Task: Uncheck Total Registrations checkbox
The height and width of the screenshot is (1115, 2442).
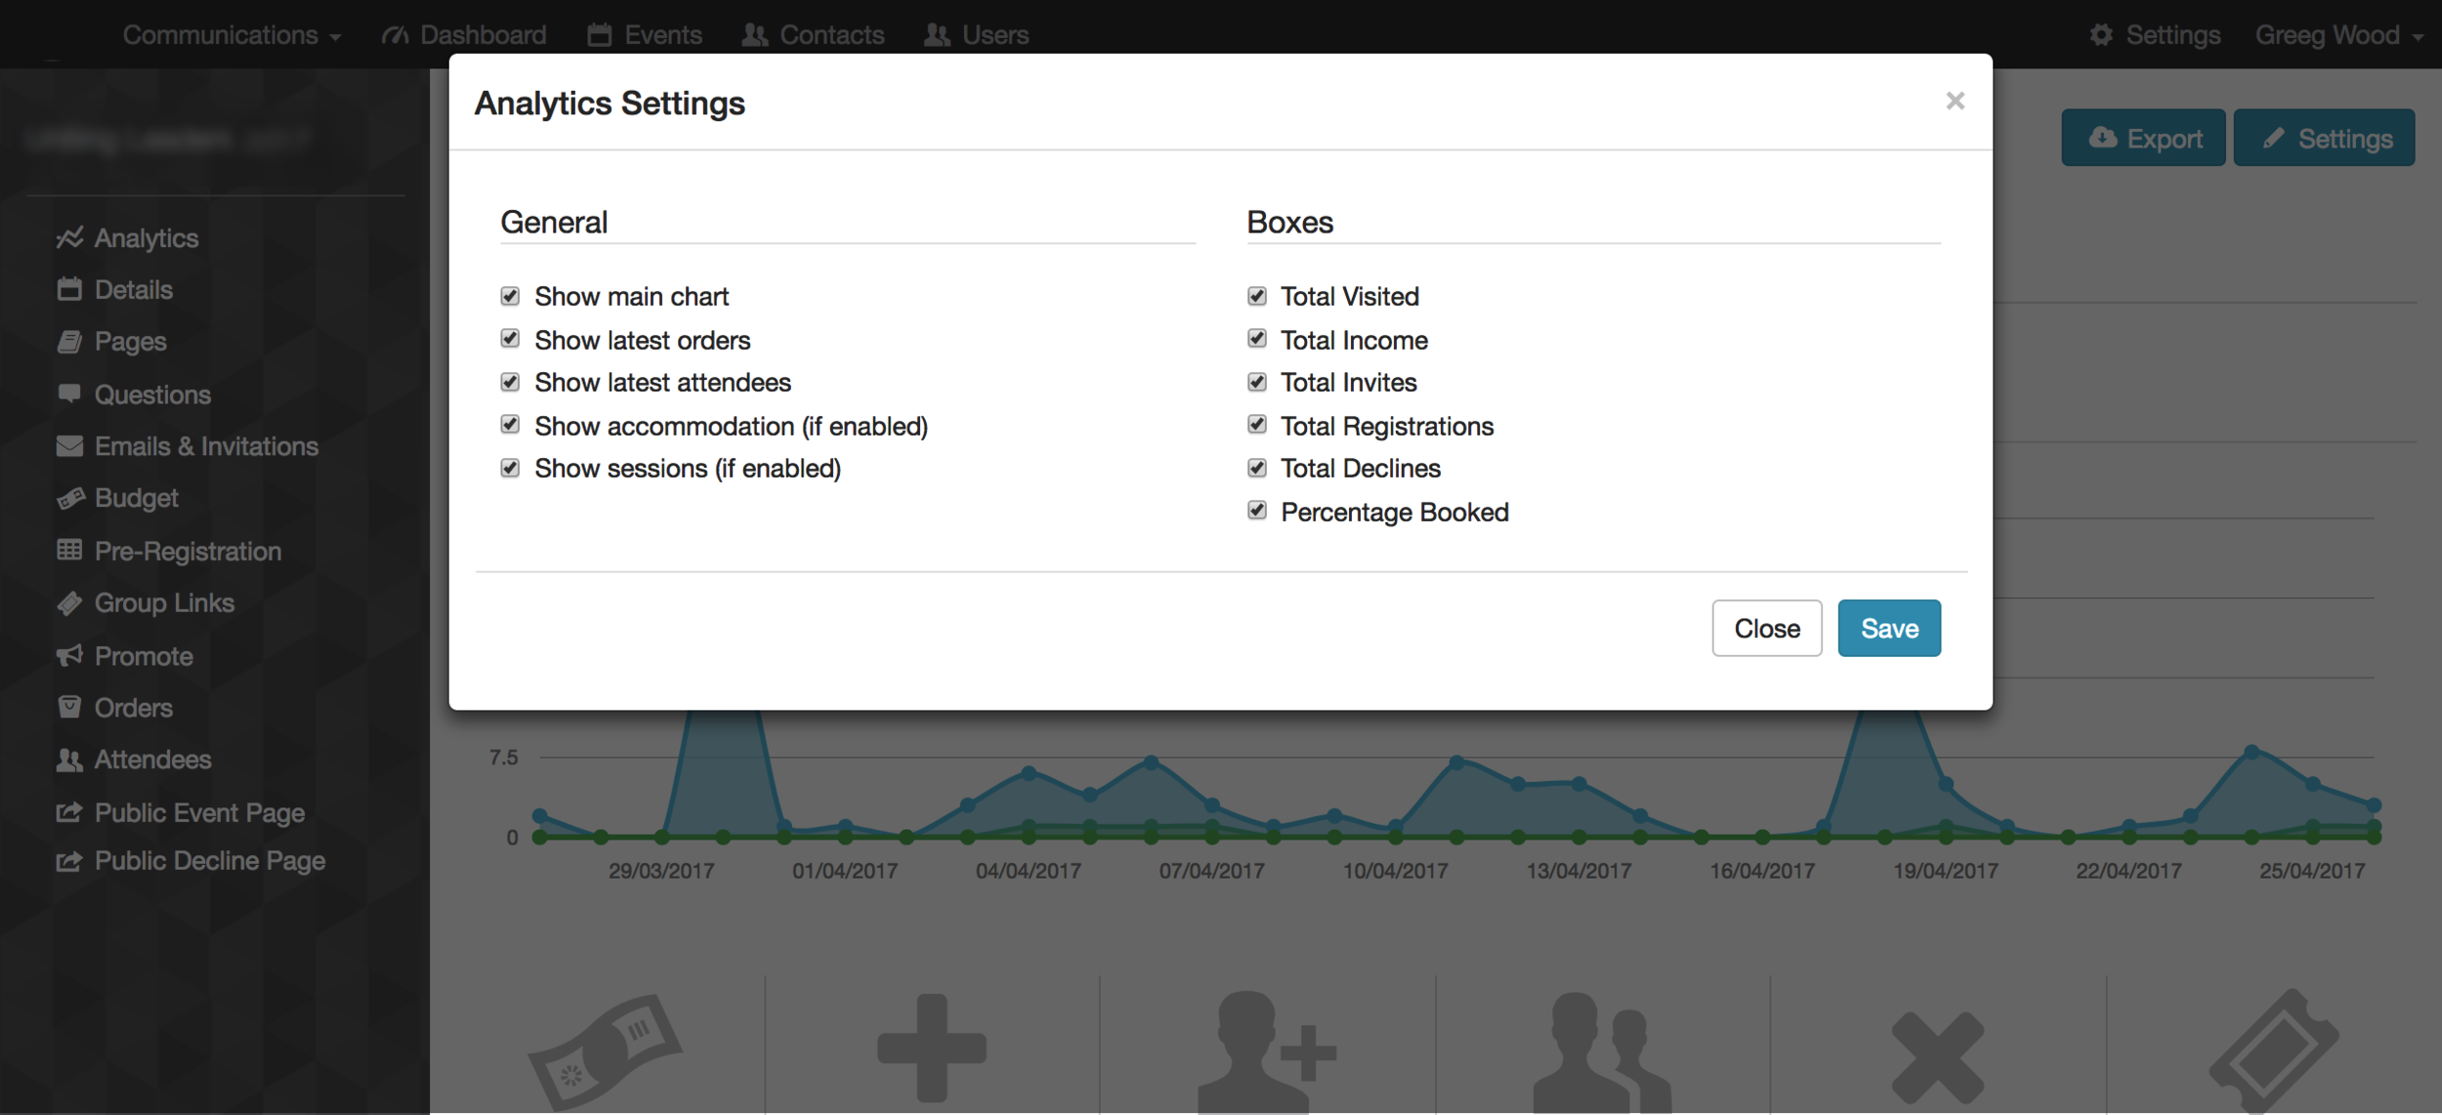Action: pos(1257,425)
